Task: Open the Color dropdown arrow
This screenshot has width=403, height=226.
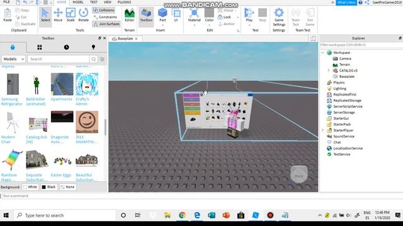Action: point(209,25)
